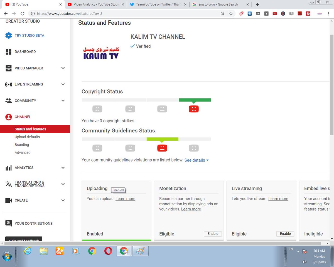Viewport: 334px width, 267px height.
Task: Switch to the TeamYouTube on Twitter tab
Action: pyautogui.click(x=158, y=4)
